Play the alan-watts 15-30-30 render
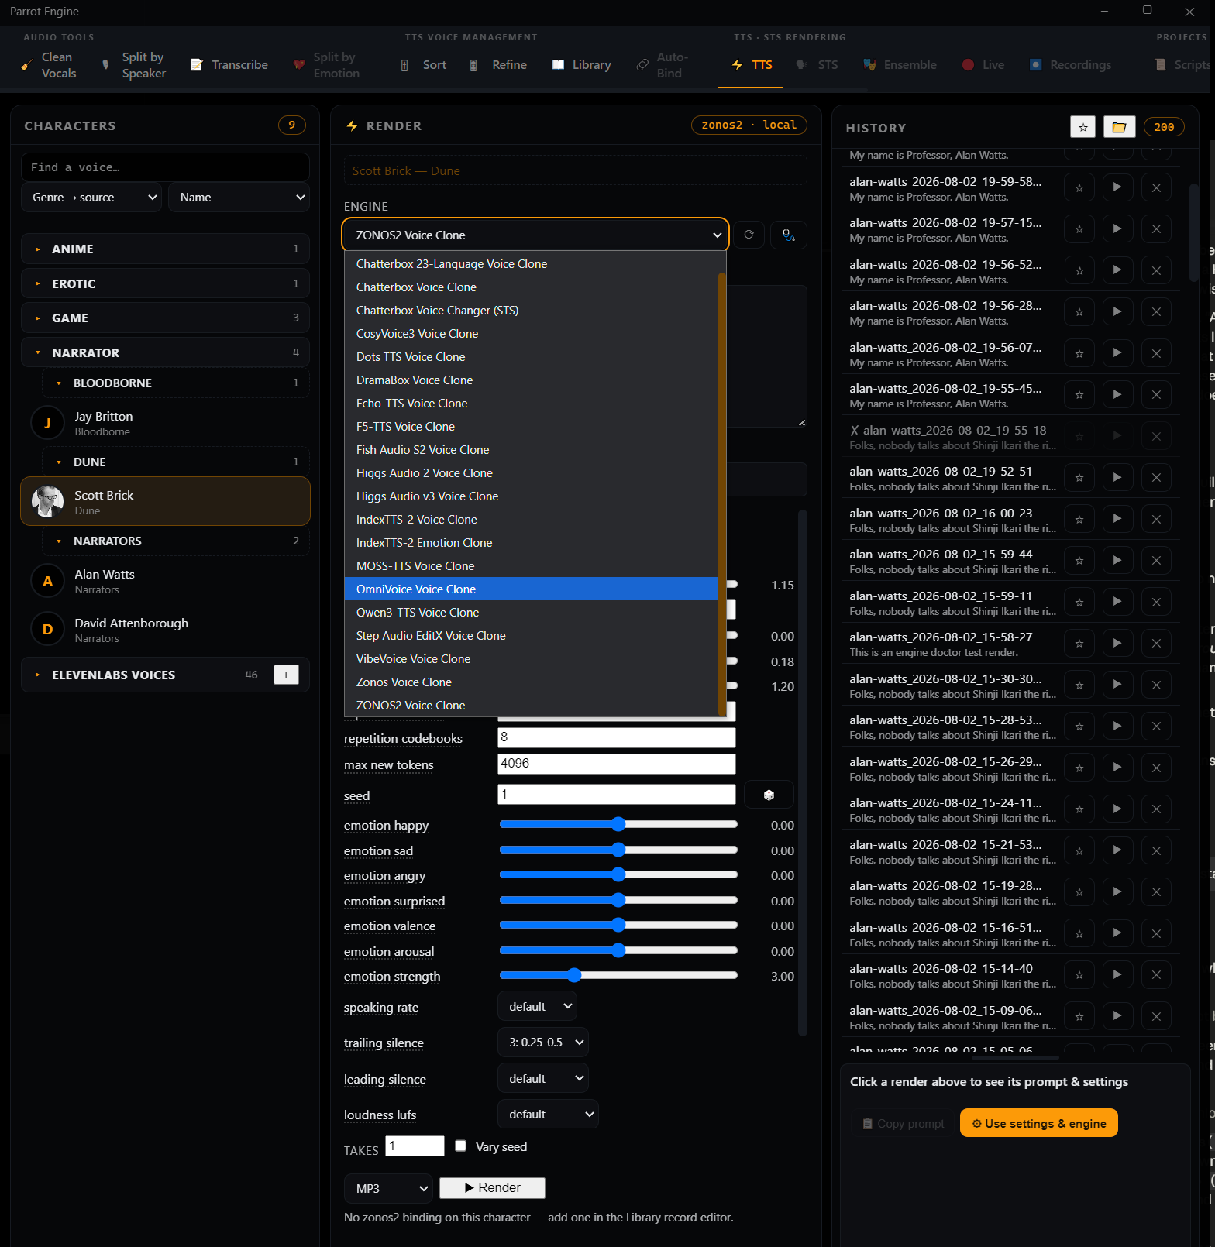 pyautogui.click(x=1117, y=685)
